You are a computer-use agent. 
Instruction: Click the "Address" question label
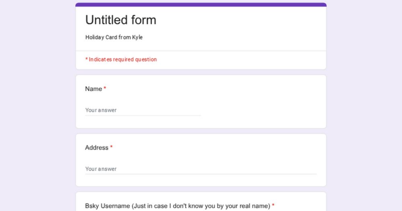click(96, 147)
